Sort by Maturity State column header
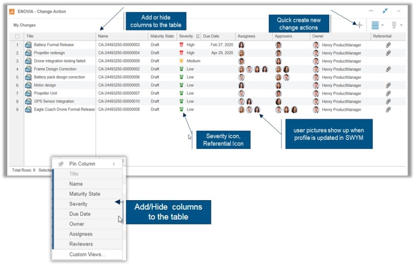 click(x=162, y=36)
